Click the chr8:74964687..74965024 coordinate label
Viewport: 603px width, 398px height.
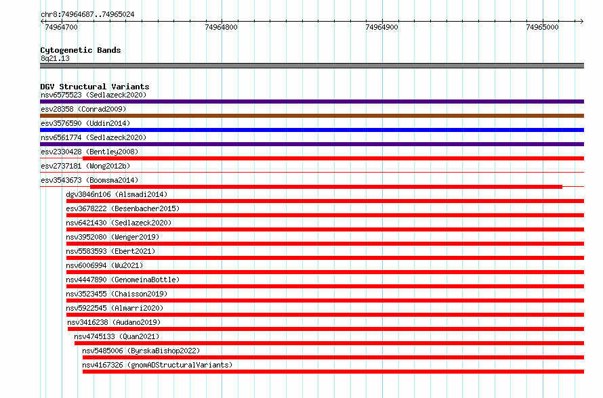point(87,15)
